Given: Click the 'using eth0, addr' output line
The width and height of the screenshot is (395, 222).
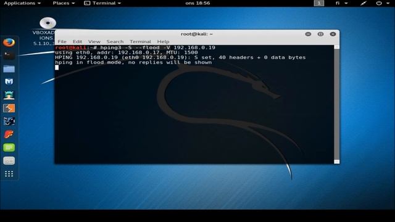Looking at the screenshot, I should point(126,52).
